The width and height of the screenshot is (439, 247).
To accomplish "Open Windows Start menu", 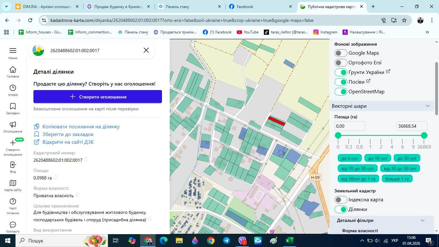I will coord(7,241).
